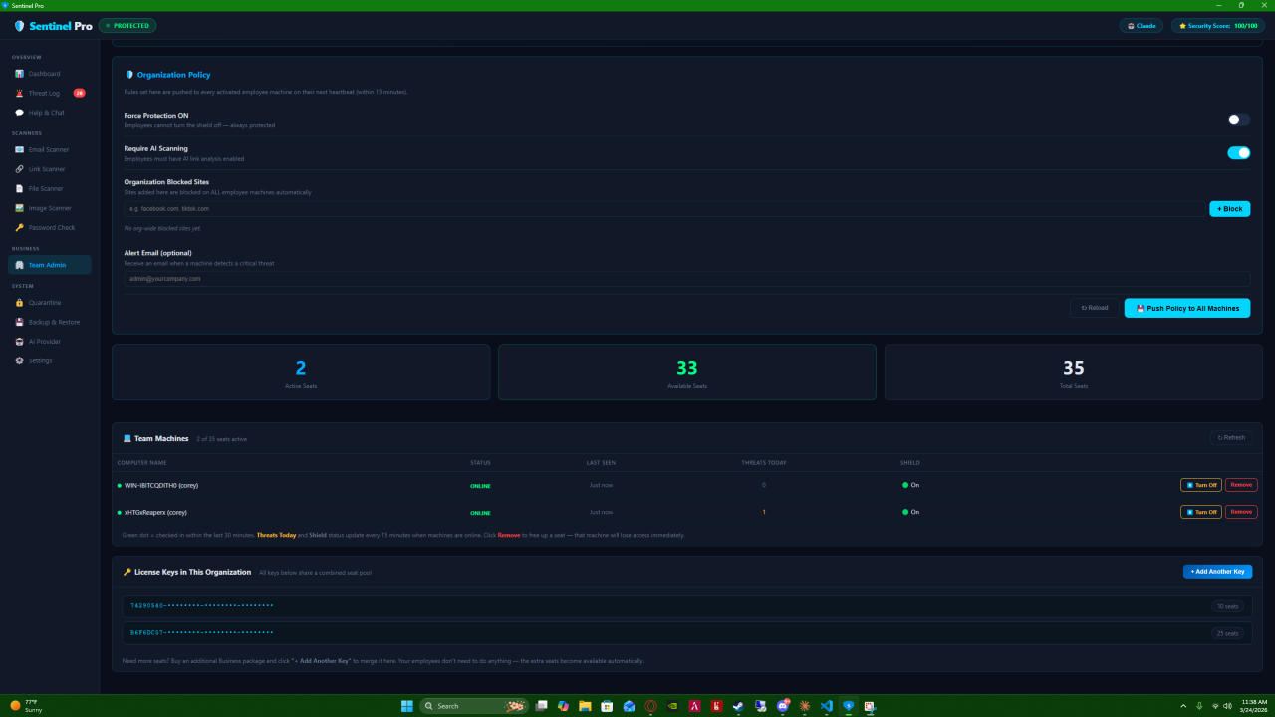This screenshot has height=717, width=1275.
Task: Open the clock and date in taskbar
Action: tap(1254, 706)
